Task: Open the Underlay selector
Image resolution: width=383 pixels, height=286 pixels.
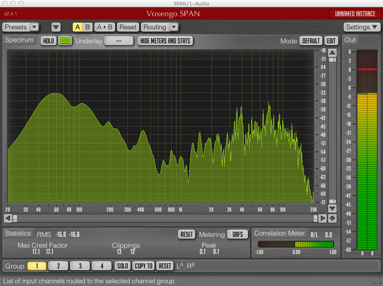Action: (x=119, y=41)
